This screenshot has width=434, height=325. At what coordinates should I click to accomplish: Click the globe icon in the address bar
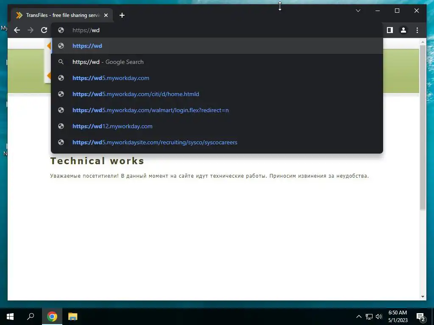click(x=61, y=30)
